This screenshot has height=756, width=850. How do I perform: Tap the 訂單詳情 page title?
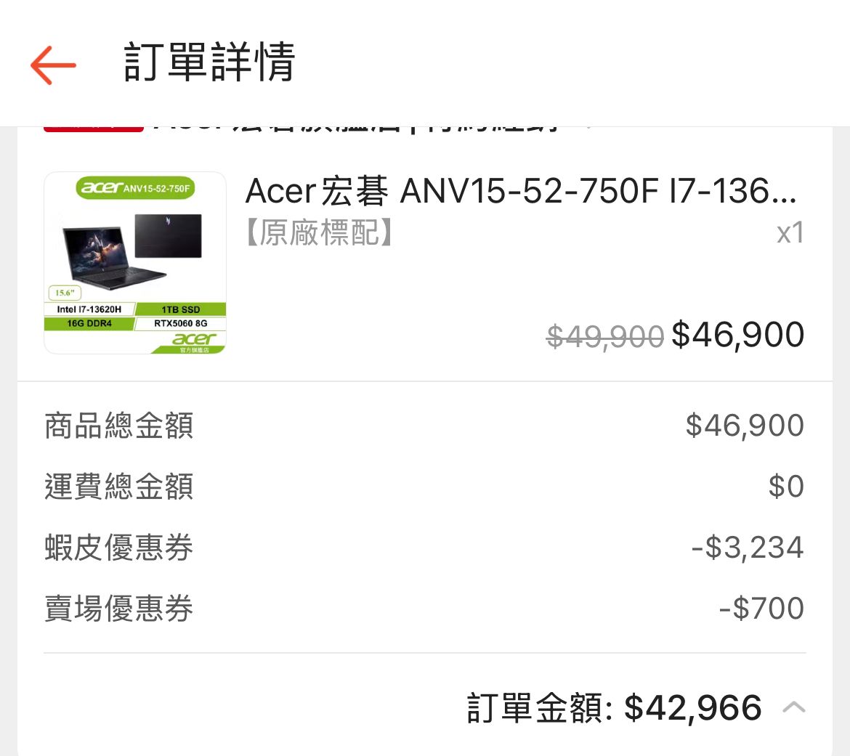click(209, 62)
